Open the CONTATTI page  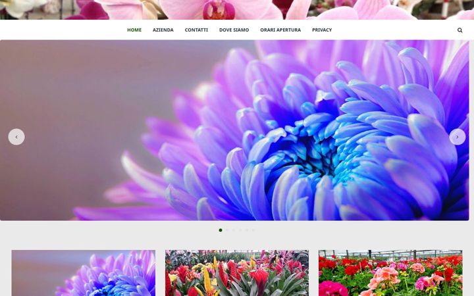tap(196, 30)
